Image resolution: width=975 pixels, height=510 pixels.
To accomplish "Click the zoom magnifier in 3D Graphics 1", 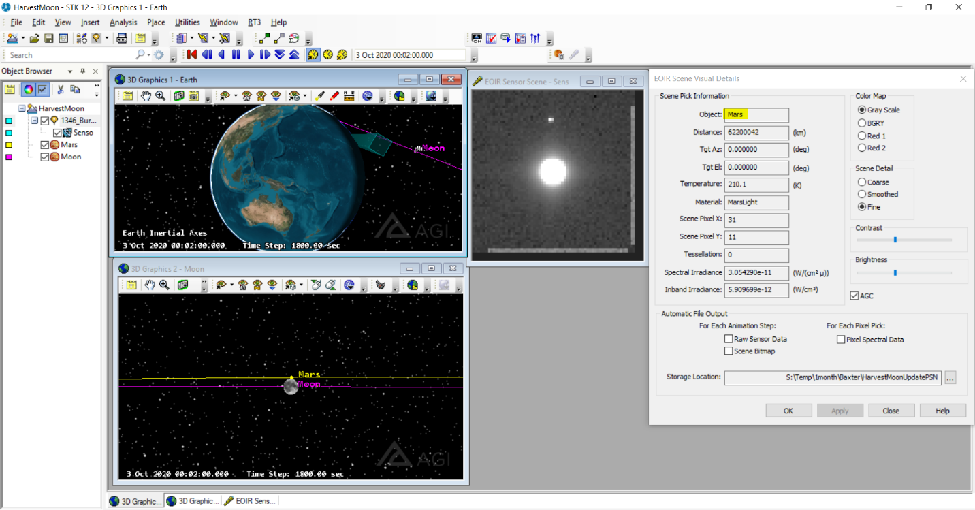I will 160,96.
